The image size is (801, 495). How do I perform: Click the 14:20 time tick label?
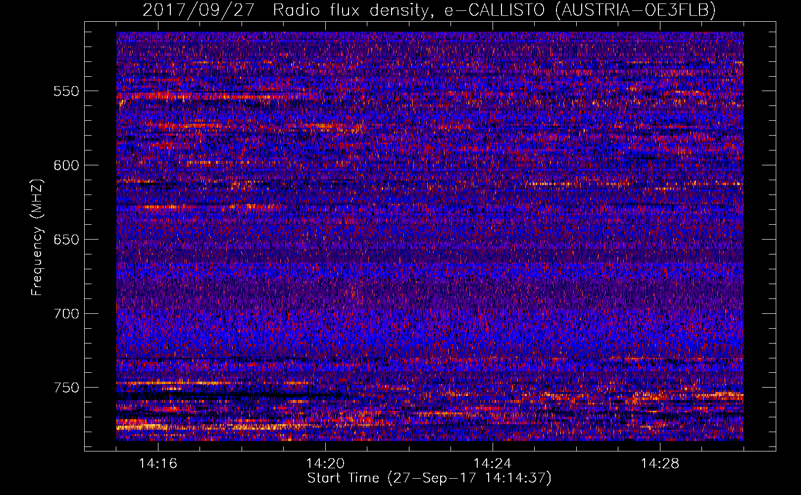[325, 464]
